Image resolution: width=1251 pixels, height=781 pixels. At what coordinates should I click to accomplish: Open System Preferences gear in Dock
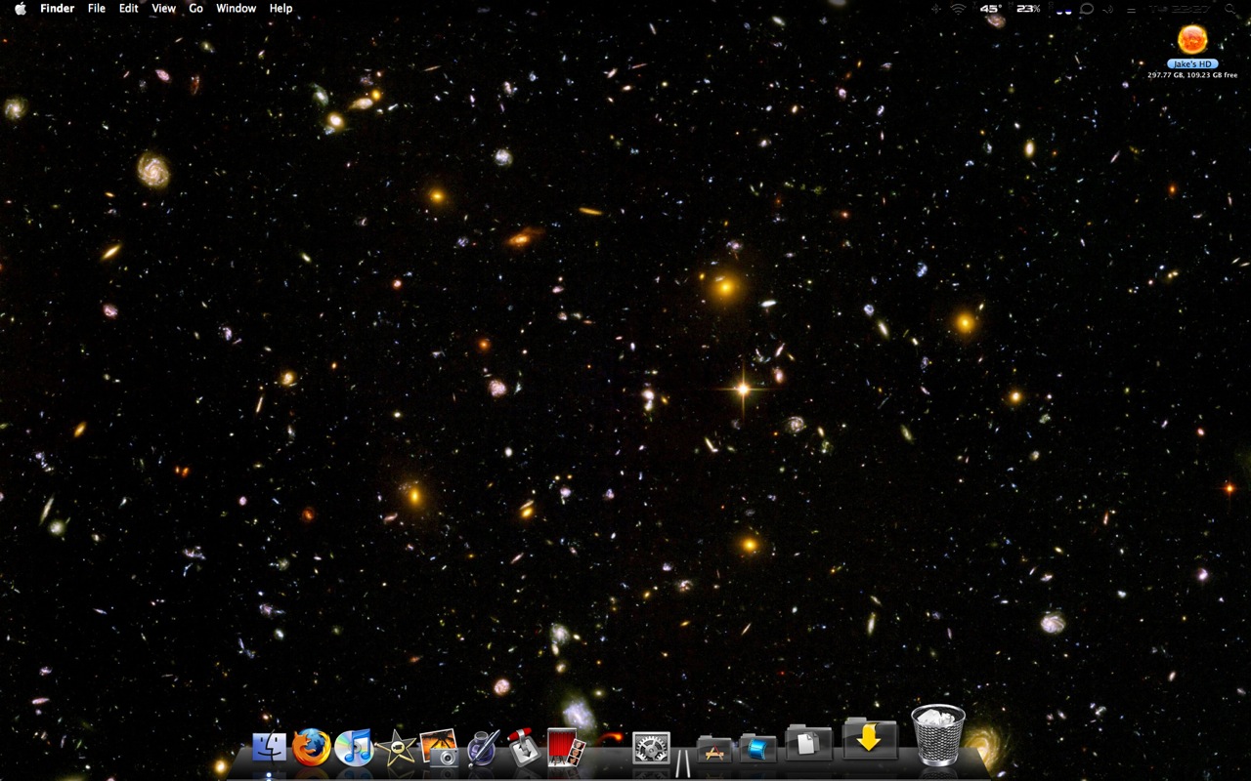[x=651, y=749]
